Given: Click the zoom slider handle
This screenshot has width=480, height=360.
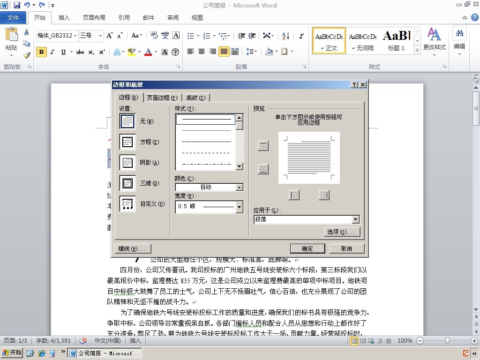Looking at the screenshot, I should point(447,340).
